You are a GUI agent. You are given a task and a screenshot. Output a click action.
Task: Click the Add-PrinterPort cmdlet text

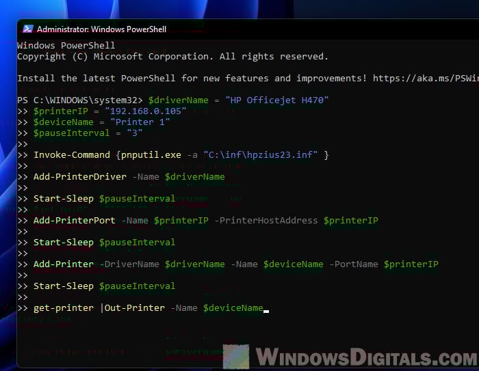point(74,221)
